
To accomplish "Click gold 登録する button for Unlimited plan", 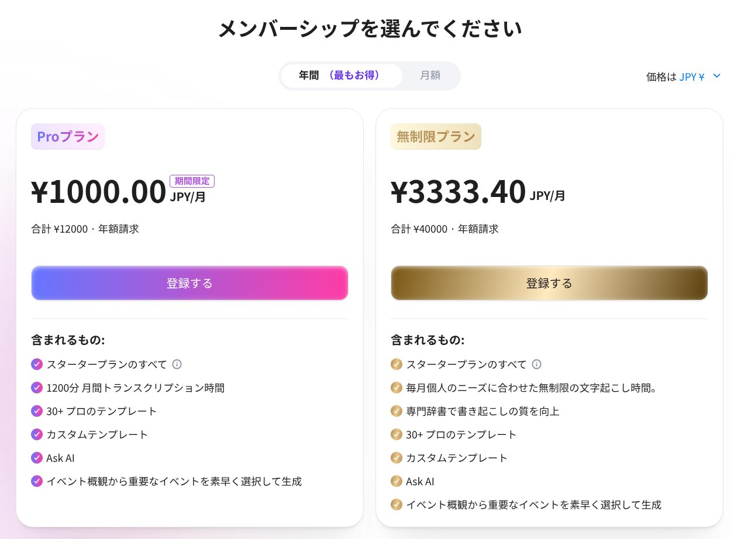I will [549, 283].
